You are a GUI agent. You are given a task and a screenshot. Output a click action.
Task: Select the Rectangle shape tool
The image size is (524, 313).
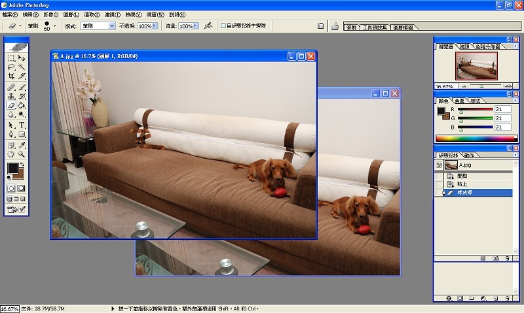[22, 135]
